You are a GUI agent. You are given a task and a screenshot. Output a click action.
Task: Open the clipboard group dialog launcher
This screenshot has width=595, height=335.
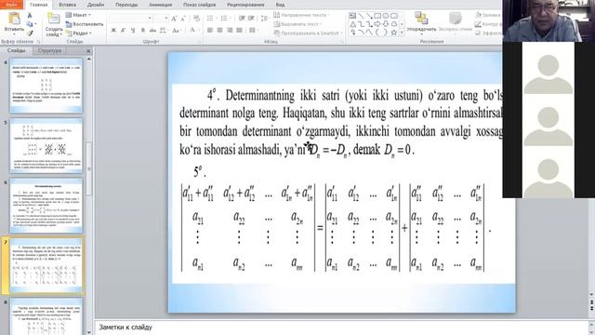[x=38, y=41]
